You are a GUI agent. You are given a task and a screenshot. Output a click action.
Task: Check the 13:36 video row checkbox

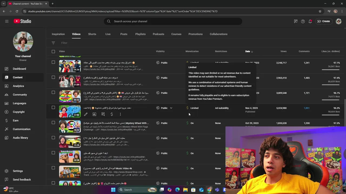click(x=53, y=138)
